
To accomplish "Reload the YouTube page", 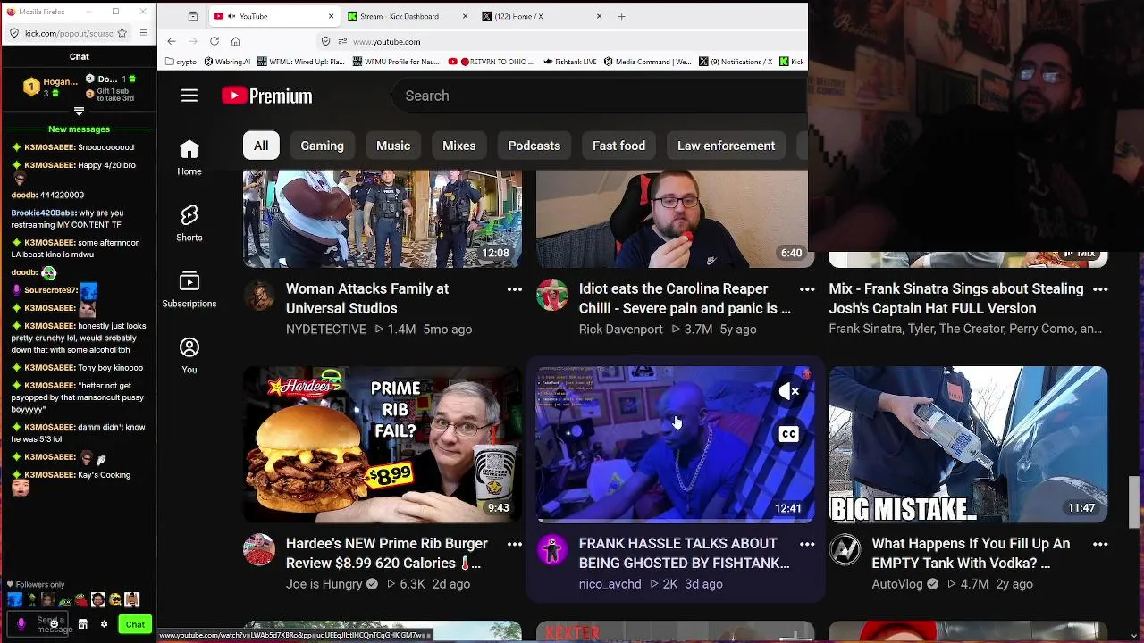I will coord(214,41).
